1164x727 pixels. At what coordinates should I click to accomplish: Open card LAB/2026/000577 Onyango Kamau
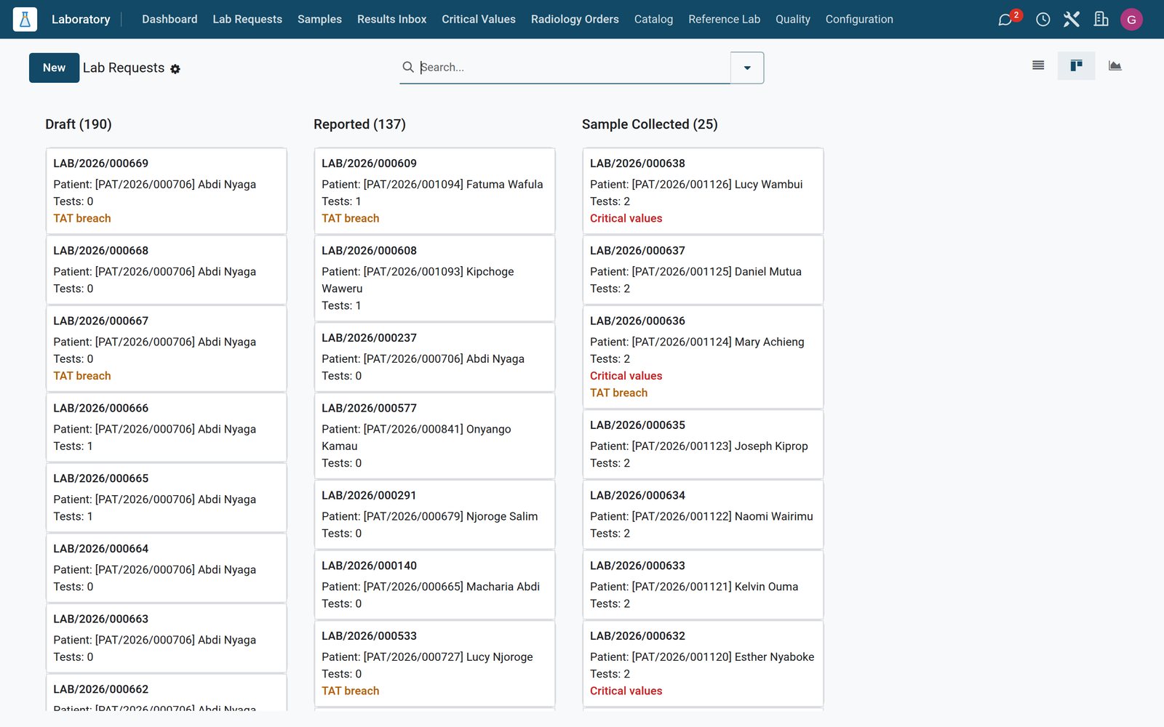(x=434, y=435)
